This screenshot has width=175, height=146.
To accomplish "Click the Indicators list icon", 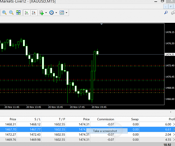I will (x=41, y=13).
